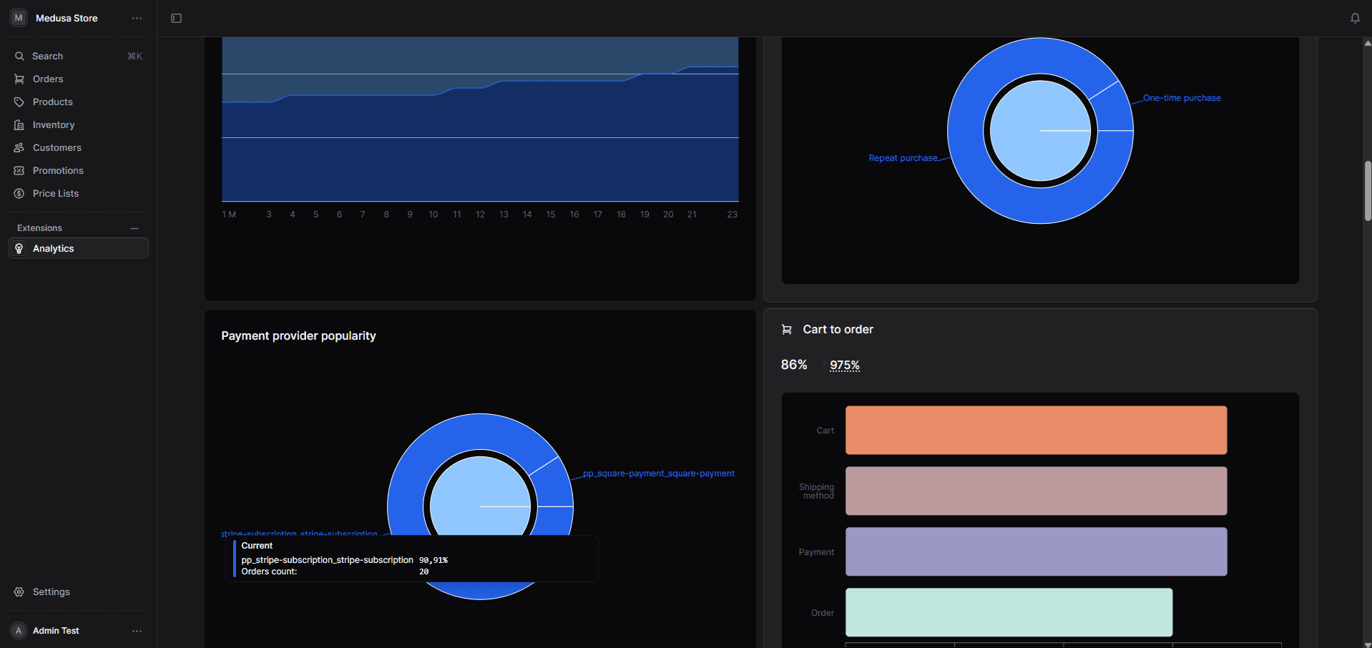
Task: Click the Inventory building icon
Action: tap(19, 125)
